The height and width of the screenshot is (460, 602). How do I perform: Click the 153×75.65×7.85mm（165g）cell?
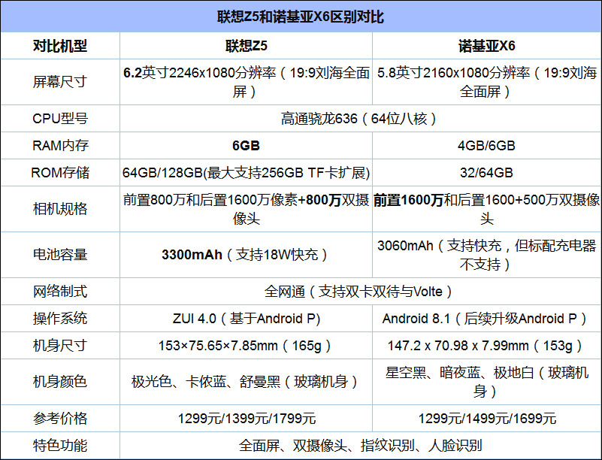click(x=246, y=345)
